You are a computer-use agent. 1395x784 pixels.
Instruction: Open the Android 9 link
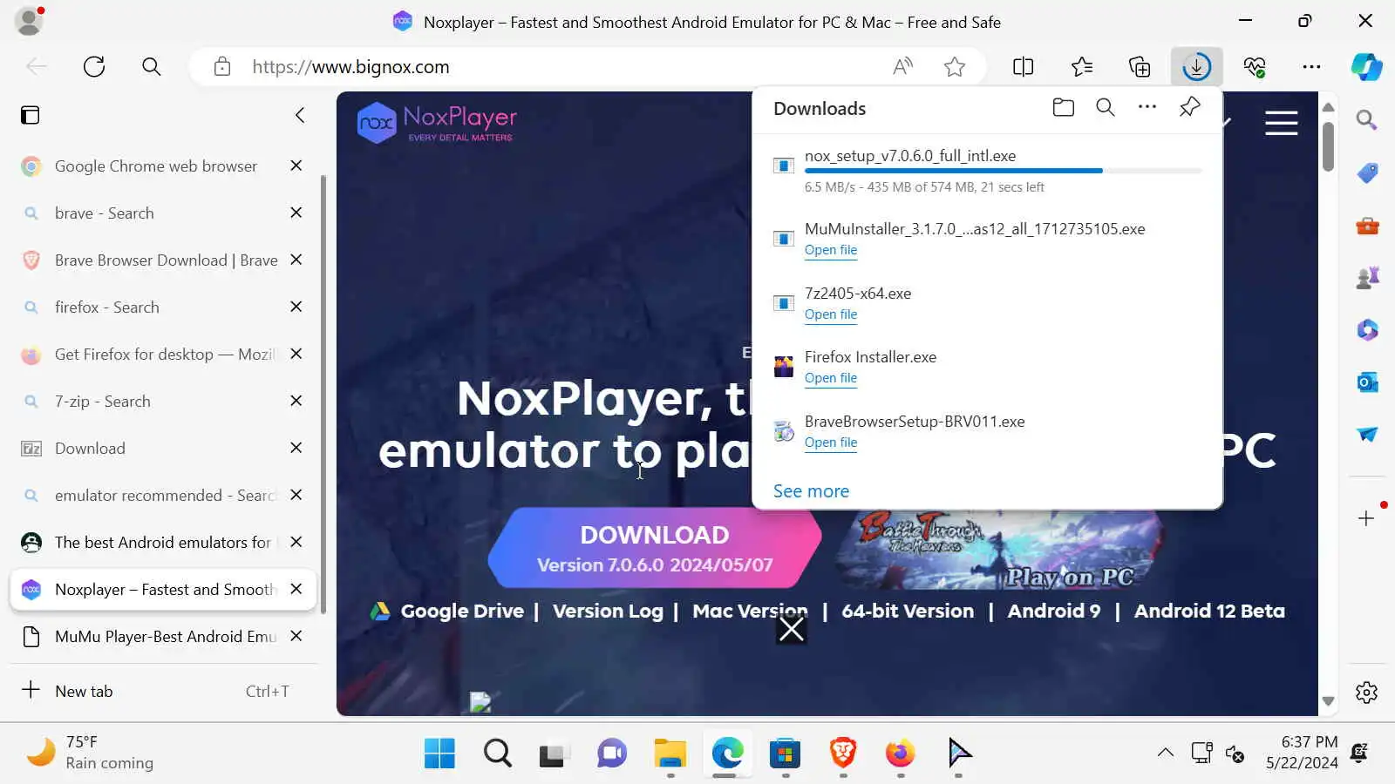pos(1054,611)
